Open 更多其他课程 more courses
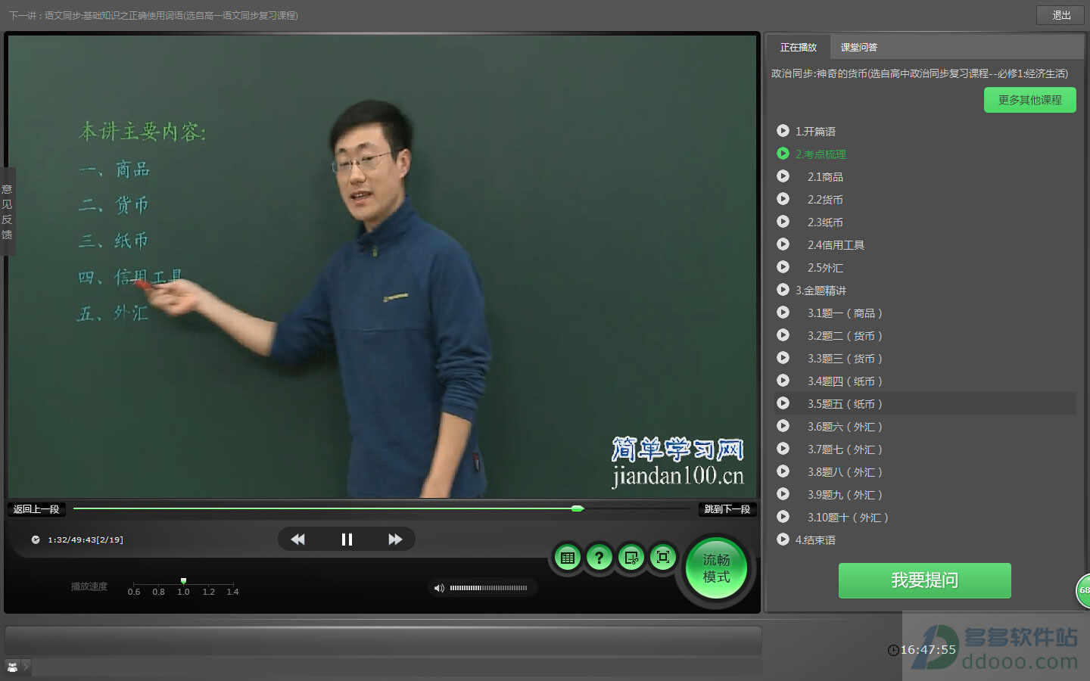The height and width of the screenshot is (681, 1090). (x=1029, y=100)
